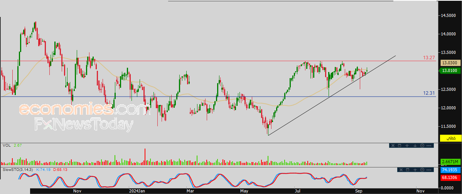The image size is (462, 194).
Task: Click the 13.5000 price axis label
Action: pyautogui.click(x=449, y=53)
